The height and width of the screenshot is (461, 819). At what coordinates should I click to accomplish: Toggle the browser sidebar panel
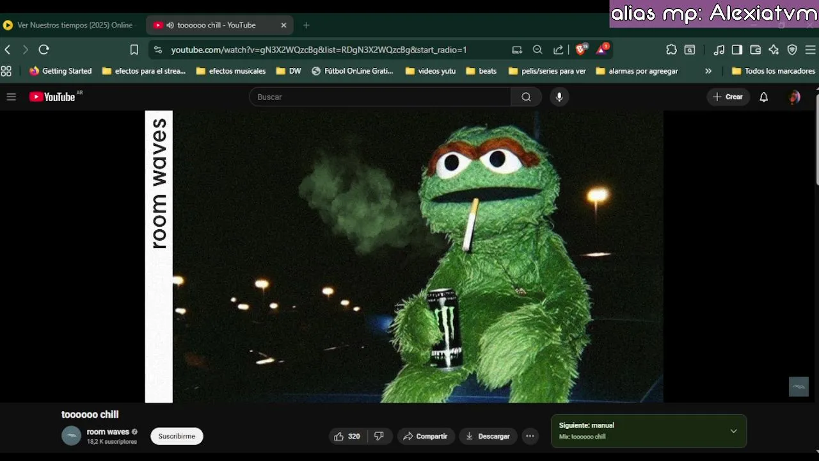(737, 49)
